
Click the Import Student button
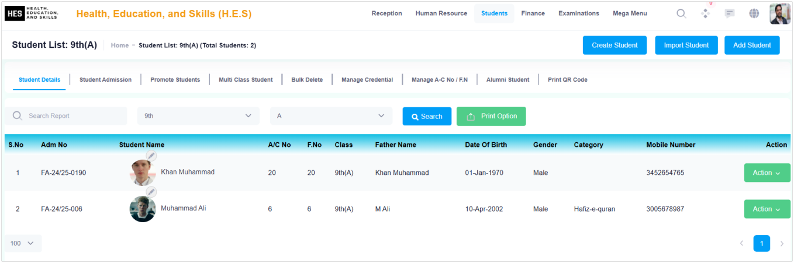point(686,45)
